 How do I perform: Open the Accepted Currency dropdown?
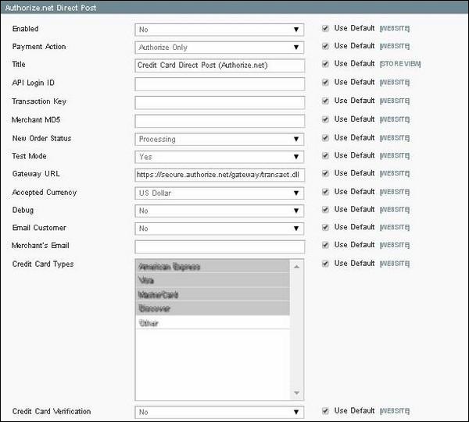pyautogui.click(x=219, y=193)
